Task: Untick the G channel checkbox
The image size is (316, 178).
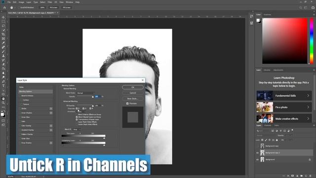Action: coord(83,109)
